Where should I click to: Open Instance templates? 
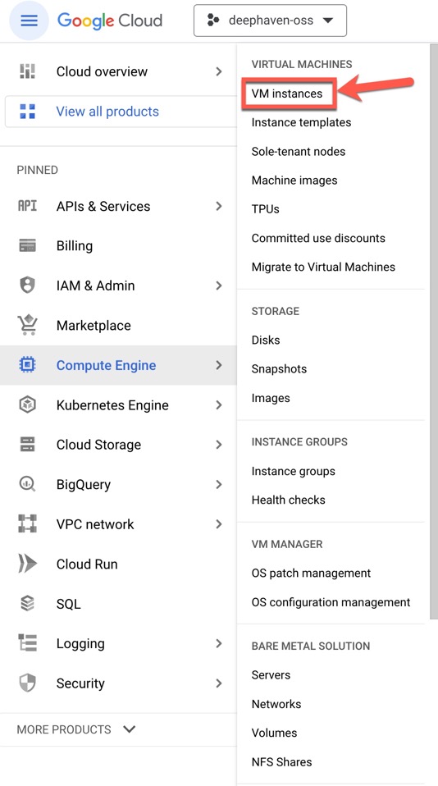[x=301, y=122]
